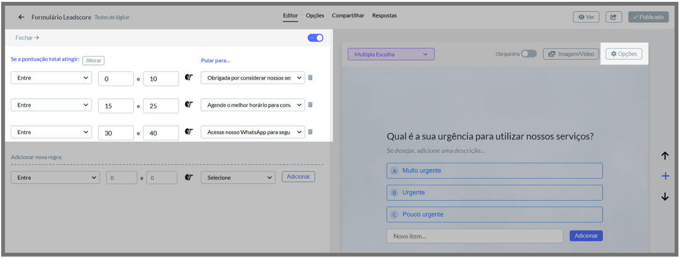This screenshot has width=680, height=259.
Task: Go back using the left arrow icon
Action: click(21, 17)
